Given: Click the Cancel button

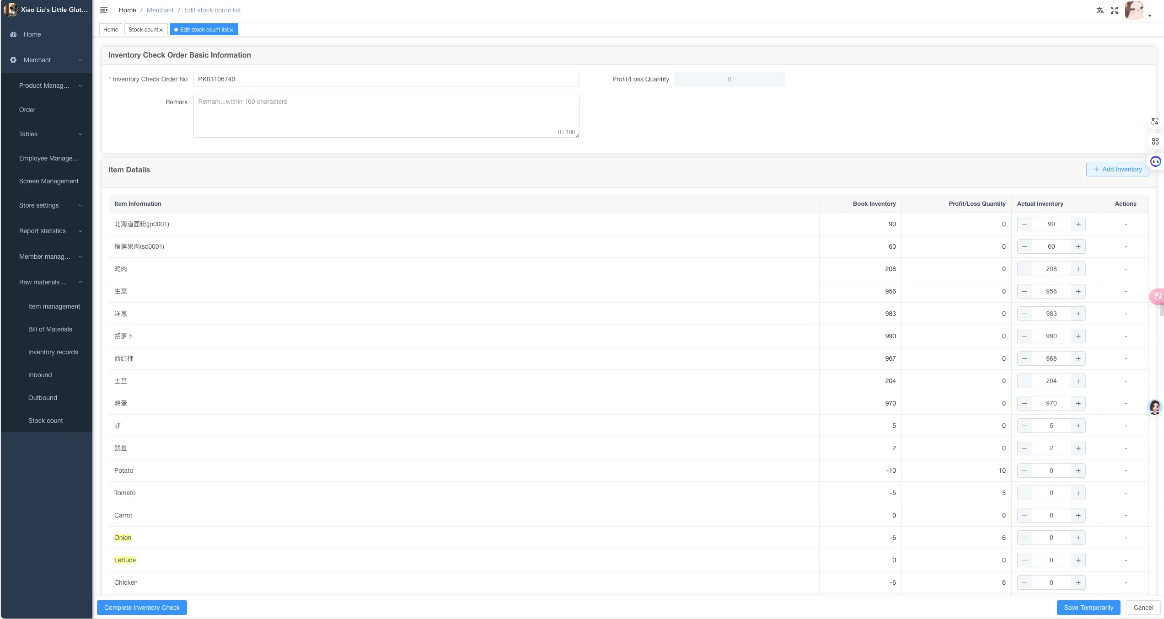Looking at the screenshot, I should pos(1143,608).
